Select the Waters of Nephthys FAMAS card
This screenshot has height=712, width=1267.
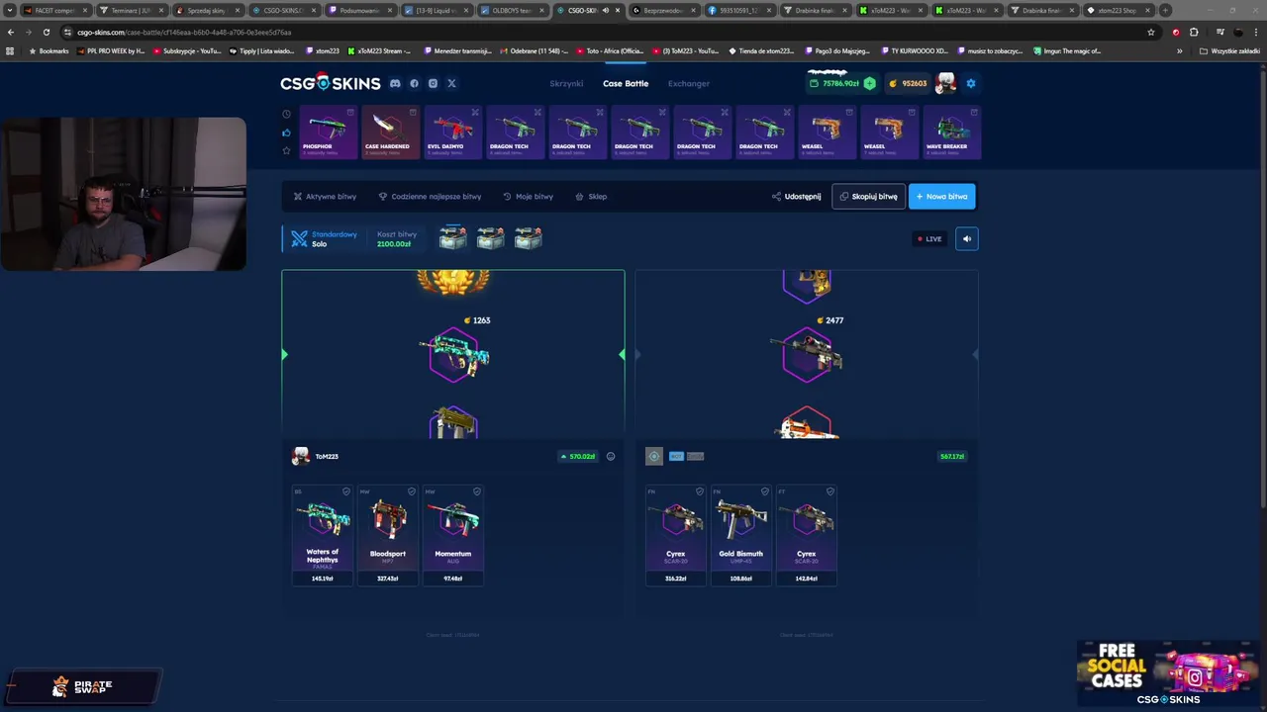323,535
